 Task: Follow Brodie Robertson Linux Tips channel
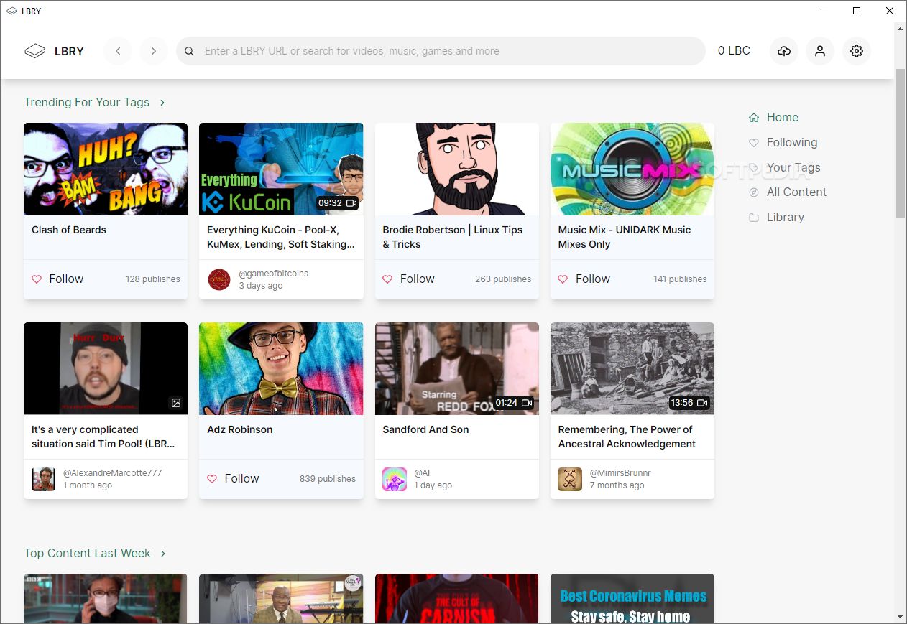[x=408, y=279]
